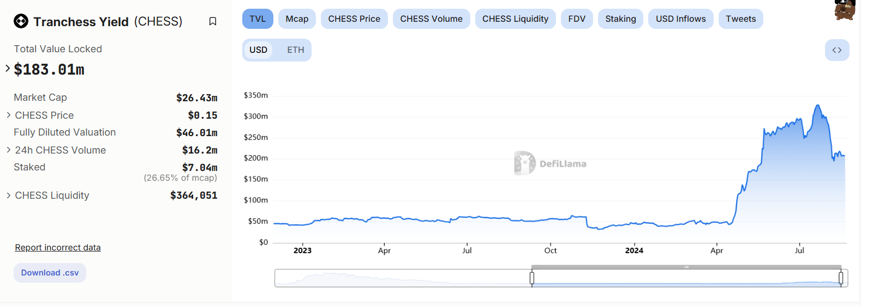Screen dimensions: 873x306
Task: Select USD denomination tab
Action: [258, 50]
